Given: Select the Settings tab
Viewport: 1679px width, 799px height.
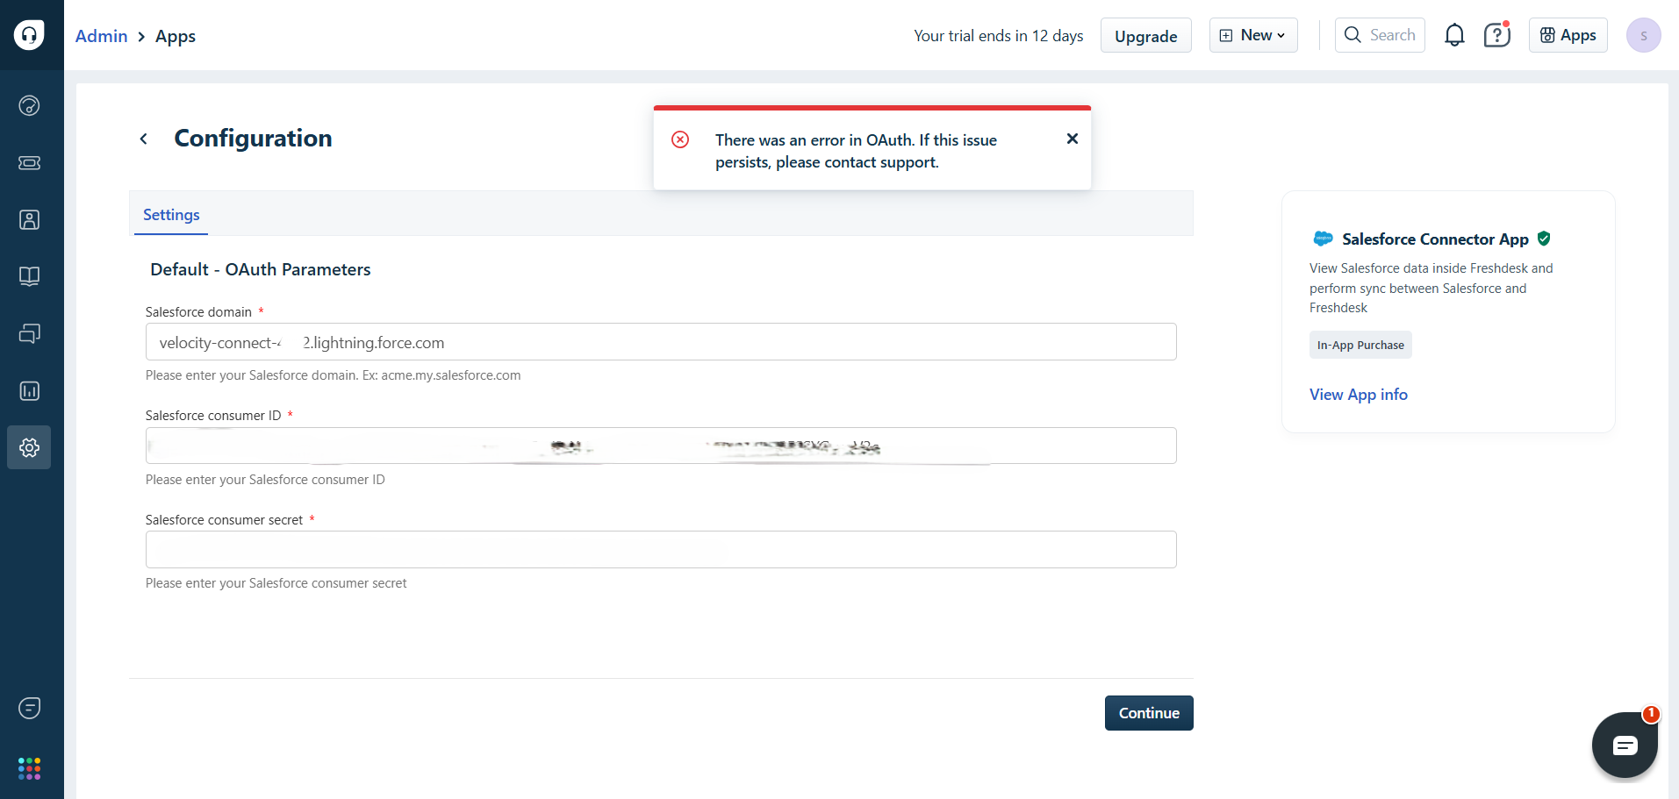Looking at the screenshot, I should 171,215.
